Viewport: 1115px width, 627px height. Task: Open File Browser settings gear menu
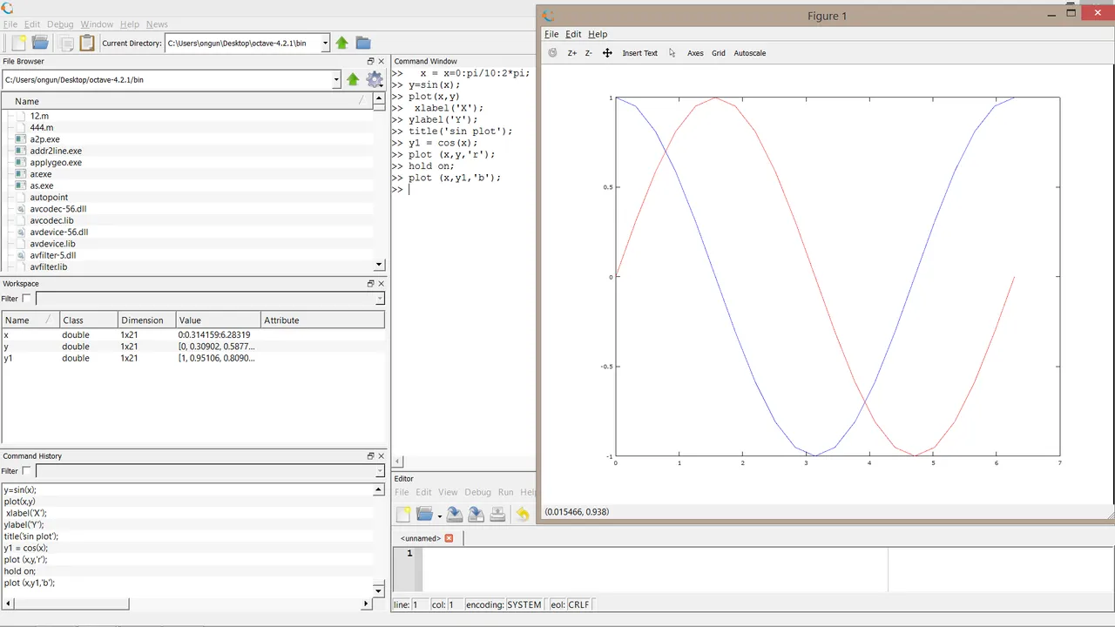(375, 79)
